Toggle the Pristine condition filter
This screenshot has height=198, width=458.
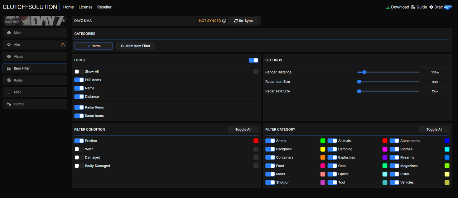[x=79, y=141]
